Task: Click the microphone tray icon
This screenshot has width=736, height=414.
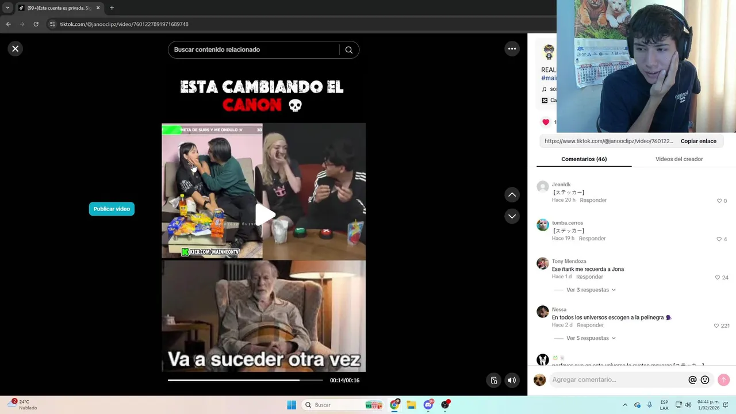Action: [650, 405]
